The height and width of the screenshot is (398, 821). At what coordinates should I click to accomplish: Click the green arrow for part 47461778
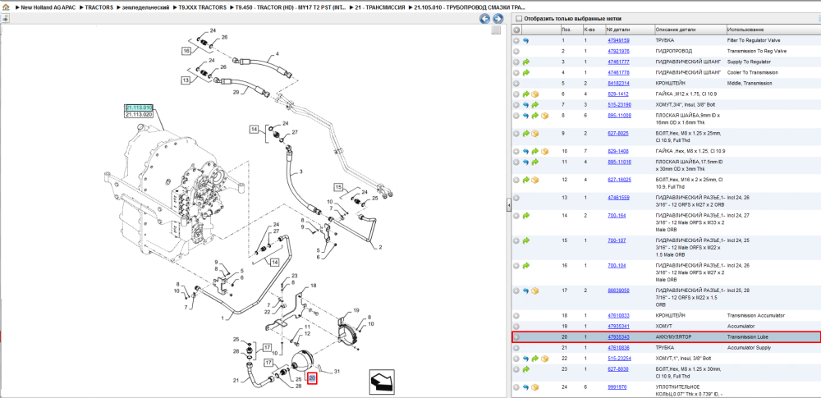[x=525, y=72]
